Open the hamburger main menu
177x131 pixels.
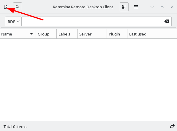(x=136, y=7)
